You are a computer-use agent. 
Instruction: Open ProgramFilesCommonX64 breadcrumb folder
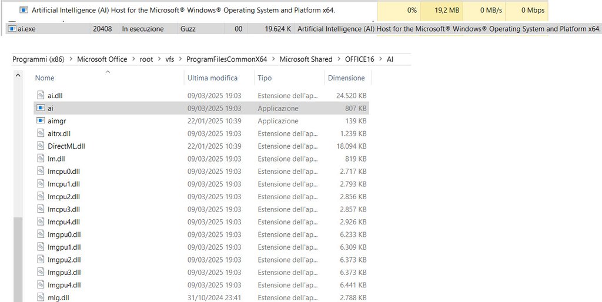click(x=226, y=59)
